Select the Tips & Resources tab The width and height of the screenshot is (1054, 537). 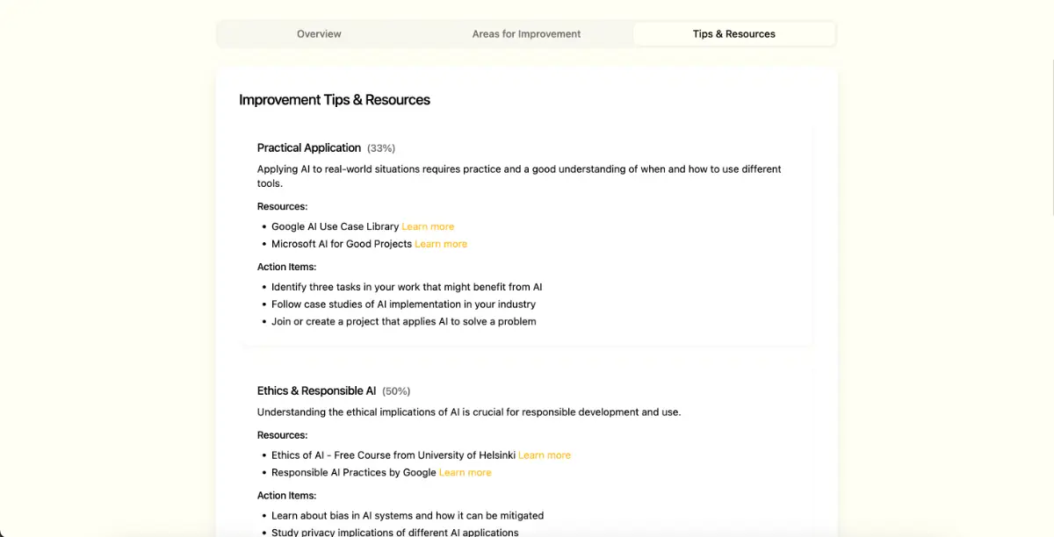733,34
